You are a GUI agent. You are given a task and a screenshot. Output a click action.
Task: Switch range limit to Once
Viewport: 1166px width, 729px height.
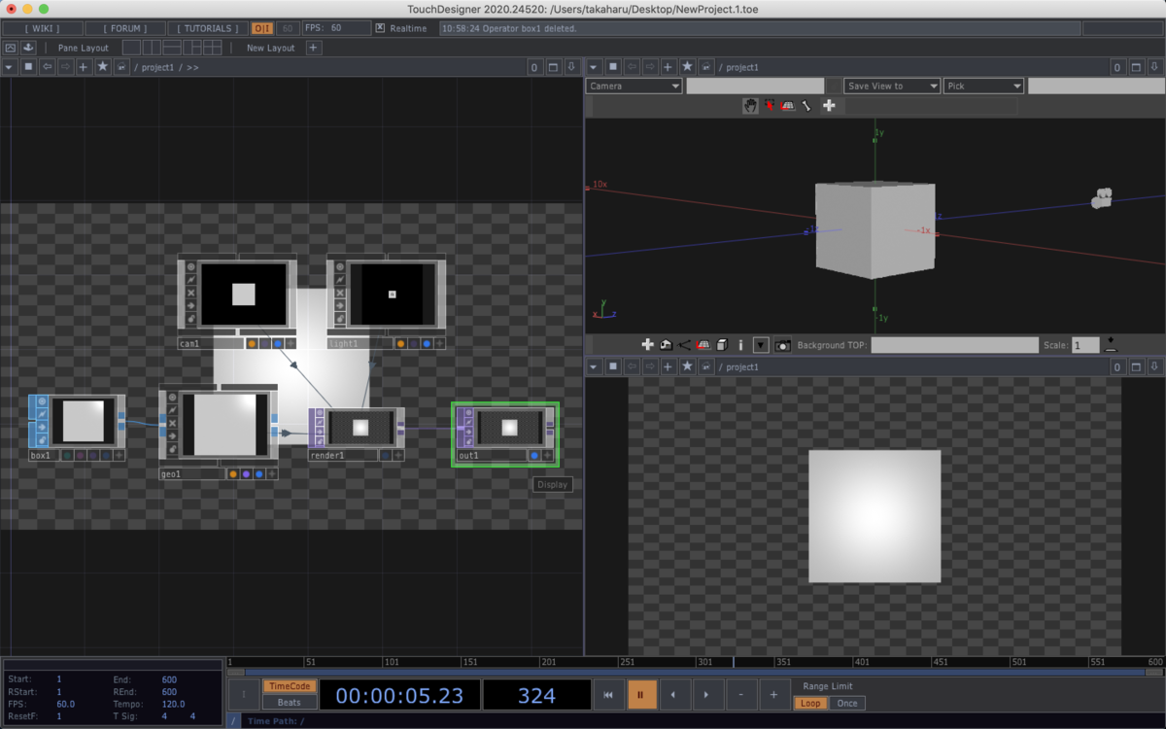(847, 703)
